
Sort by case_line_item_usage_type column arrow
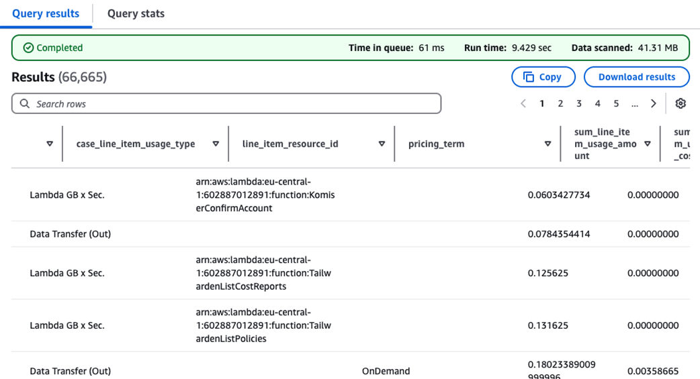tap(216, 144)
